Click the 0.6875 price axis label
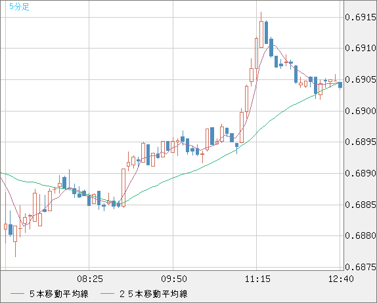Viewport: 377px width, 303px height. pyautogui.click(x=361, y=267)
